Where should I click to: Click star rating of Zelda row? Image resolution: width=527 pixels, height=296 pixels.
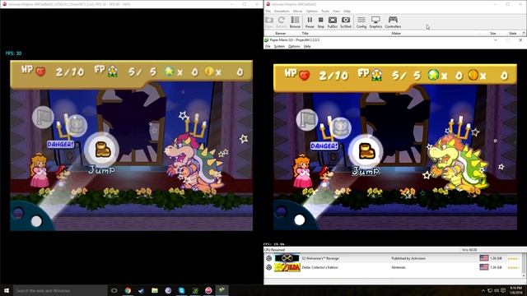pyautogui.click(x=513, y=267)
